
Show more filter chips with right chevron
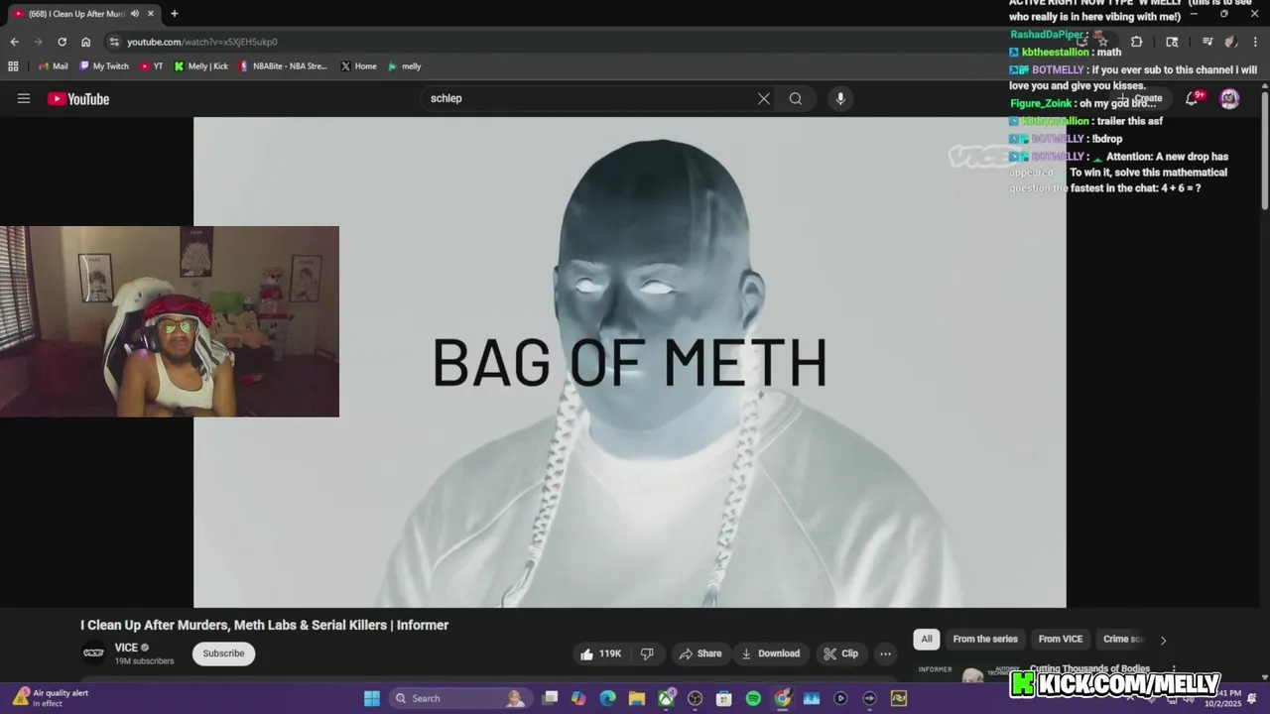(1163, 640)
